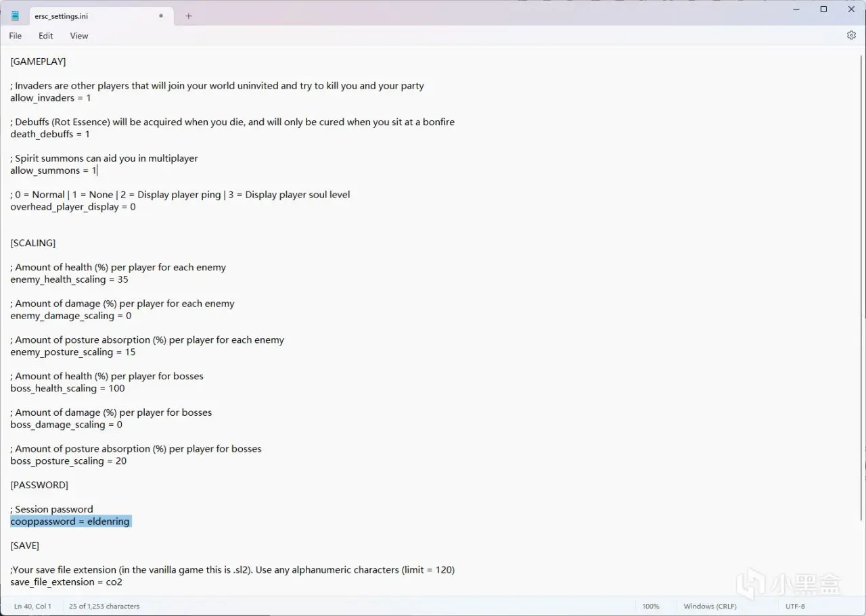Click the save file extension comment line
Viewport: 866px width, 616px height.
(x=232, y=570)
